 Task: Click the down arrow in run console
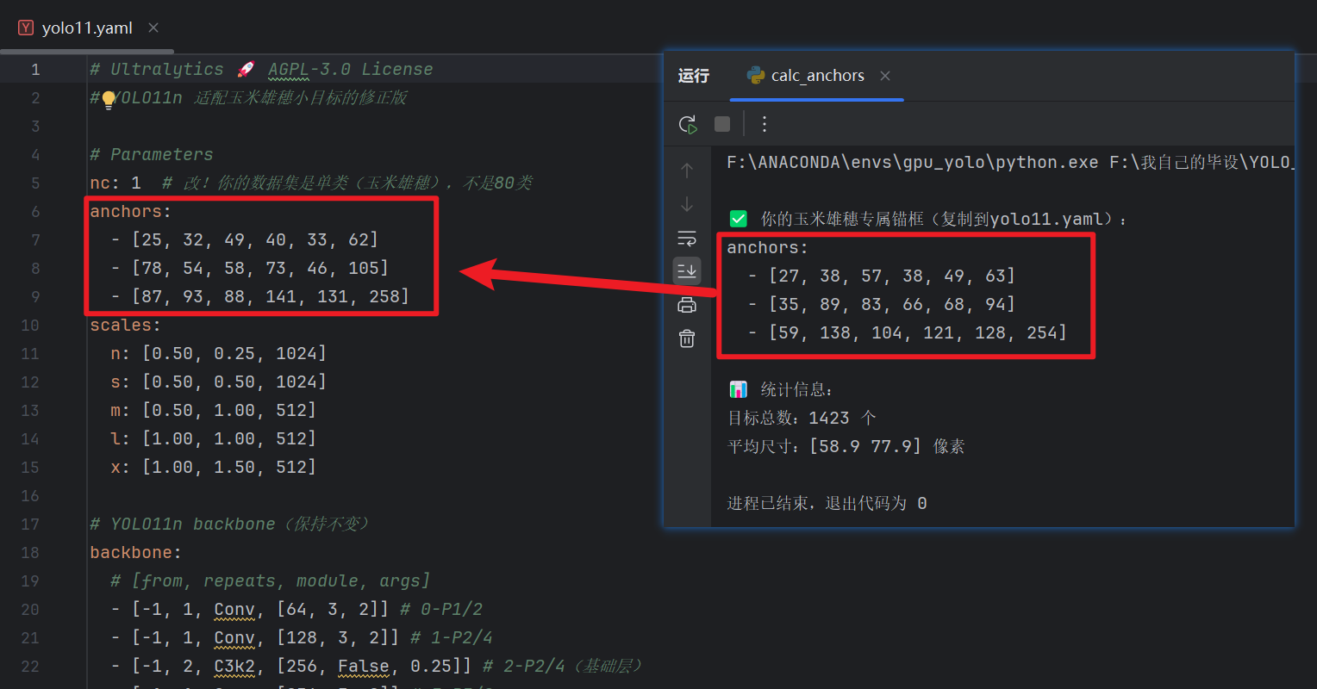(687, 204)
